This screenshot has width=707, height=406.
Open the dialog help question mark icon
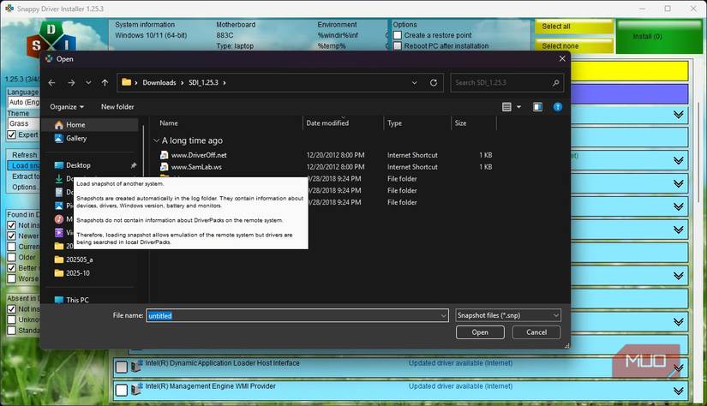558,107
